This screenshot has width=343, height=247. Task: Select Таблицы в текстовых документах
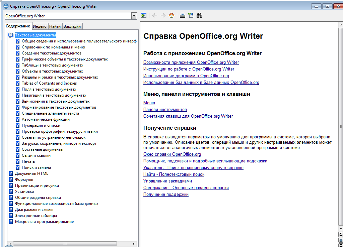pos(53,65)
